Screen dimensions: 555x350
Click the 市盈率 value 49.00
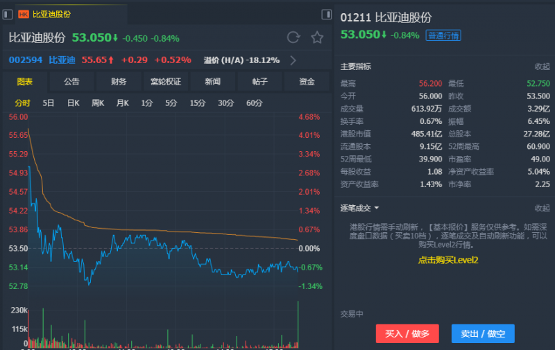point(540,159)
